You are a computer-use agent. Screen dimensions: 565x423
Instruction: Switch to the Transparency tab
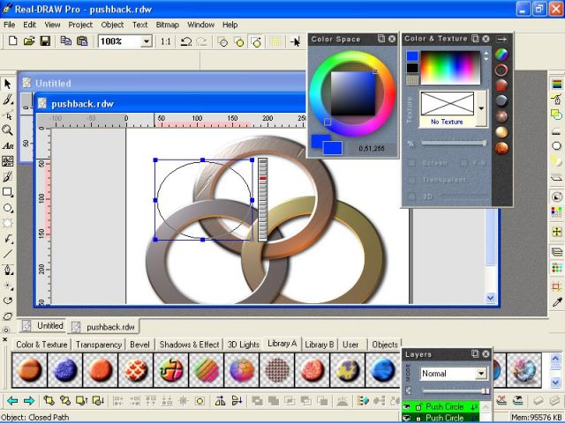point(98,345)
